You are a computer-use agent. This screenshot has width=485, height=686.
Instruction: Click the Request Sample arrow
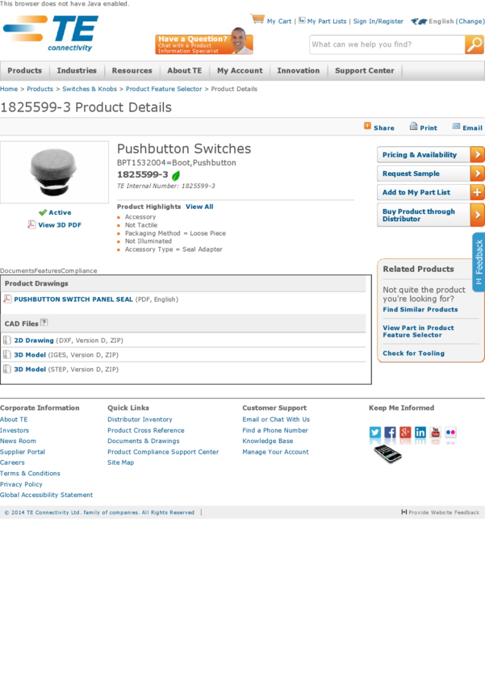[477, 174]
